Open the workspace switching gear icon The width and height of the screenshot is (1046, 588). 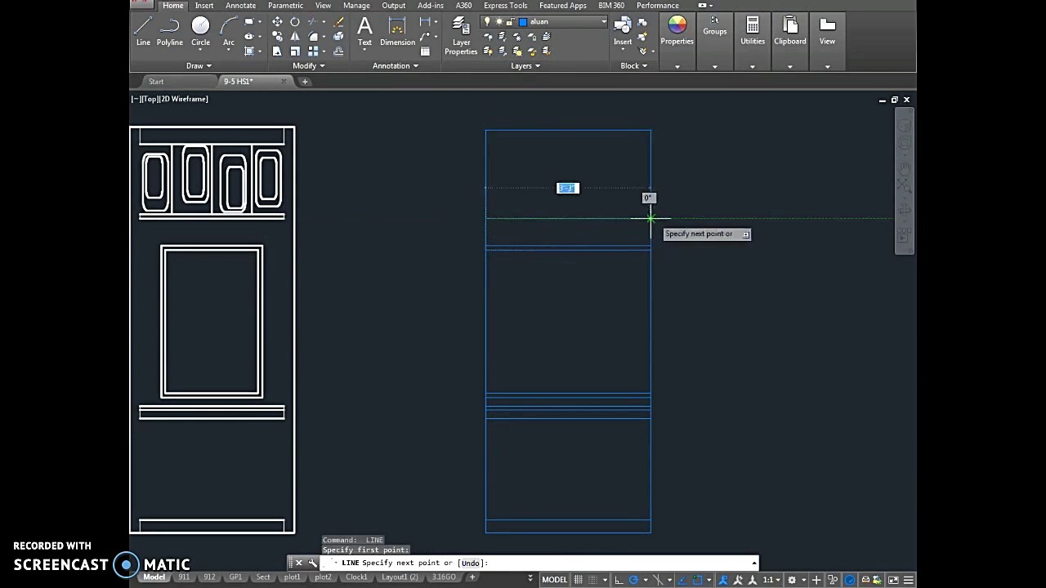point(792,580)
